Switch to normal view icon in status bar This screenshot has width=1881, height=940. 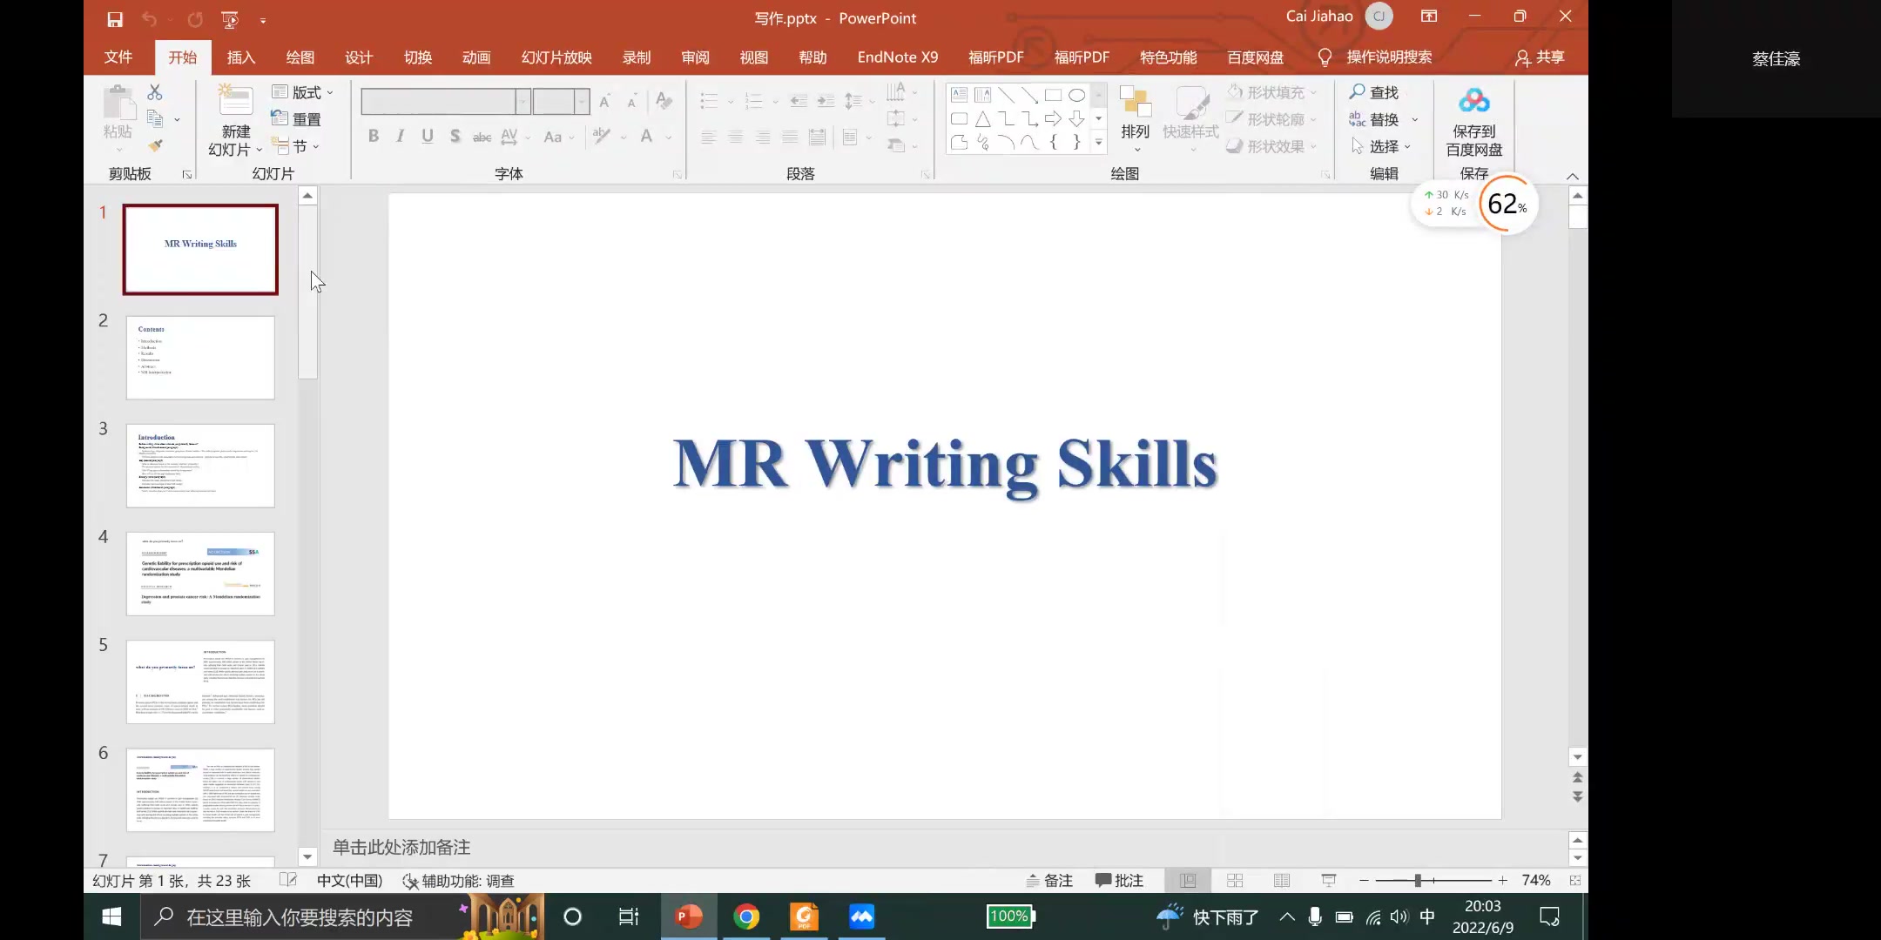pyautogui.click(x=1187, y=880)
